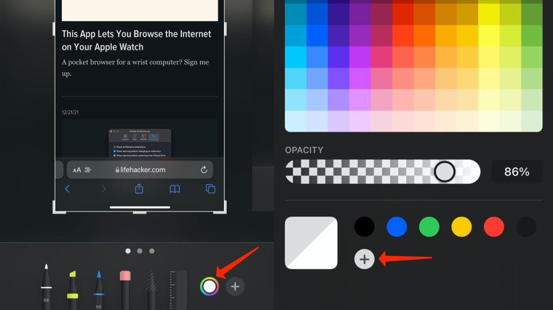The width and height of the screenshot is (553, 310).
Task: Select the black pen tool
Action: click(46, 287)
